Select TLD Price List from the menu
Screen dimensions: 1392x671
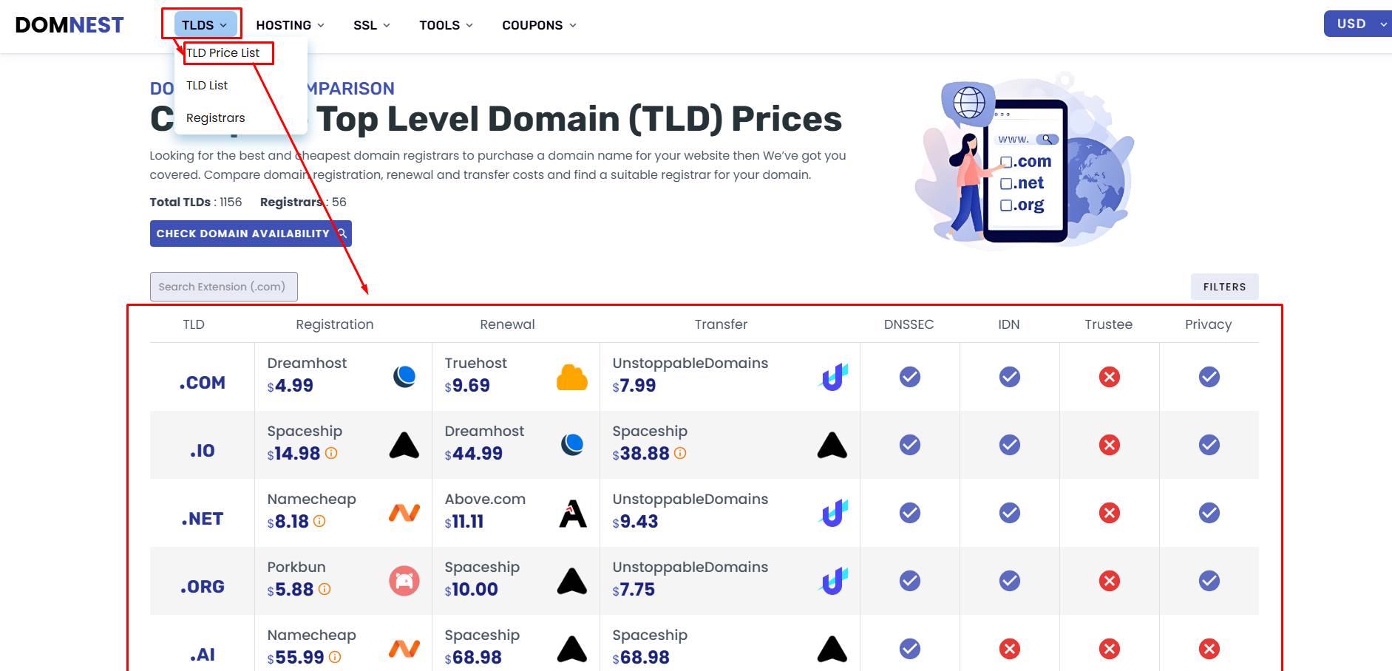pos(224,52)
